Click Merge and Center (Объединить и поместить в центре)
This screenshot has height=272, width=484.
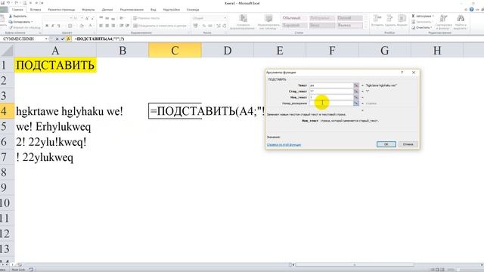click(160, 26)
